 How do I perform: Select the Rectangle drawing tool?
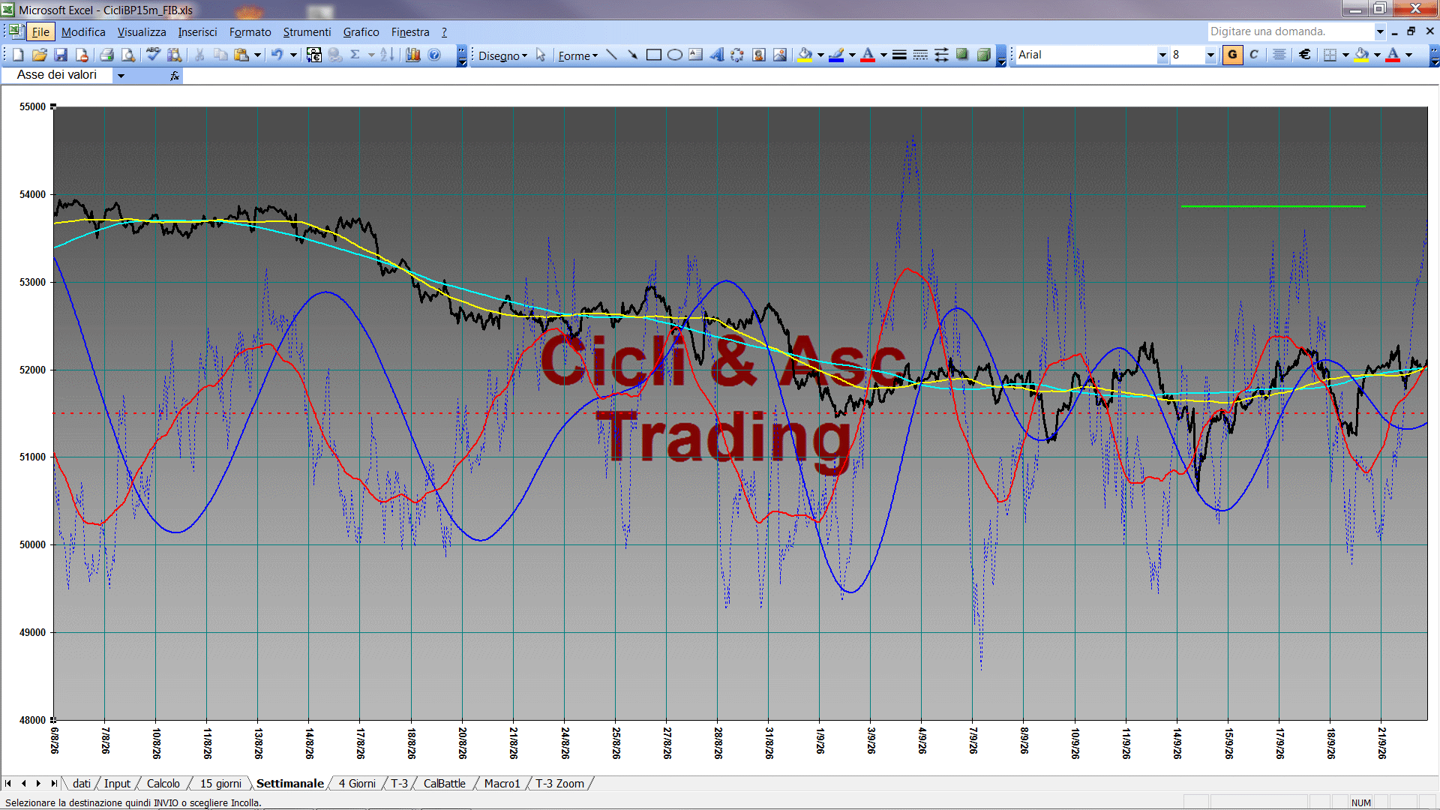coord(653,55)
